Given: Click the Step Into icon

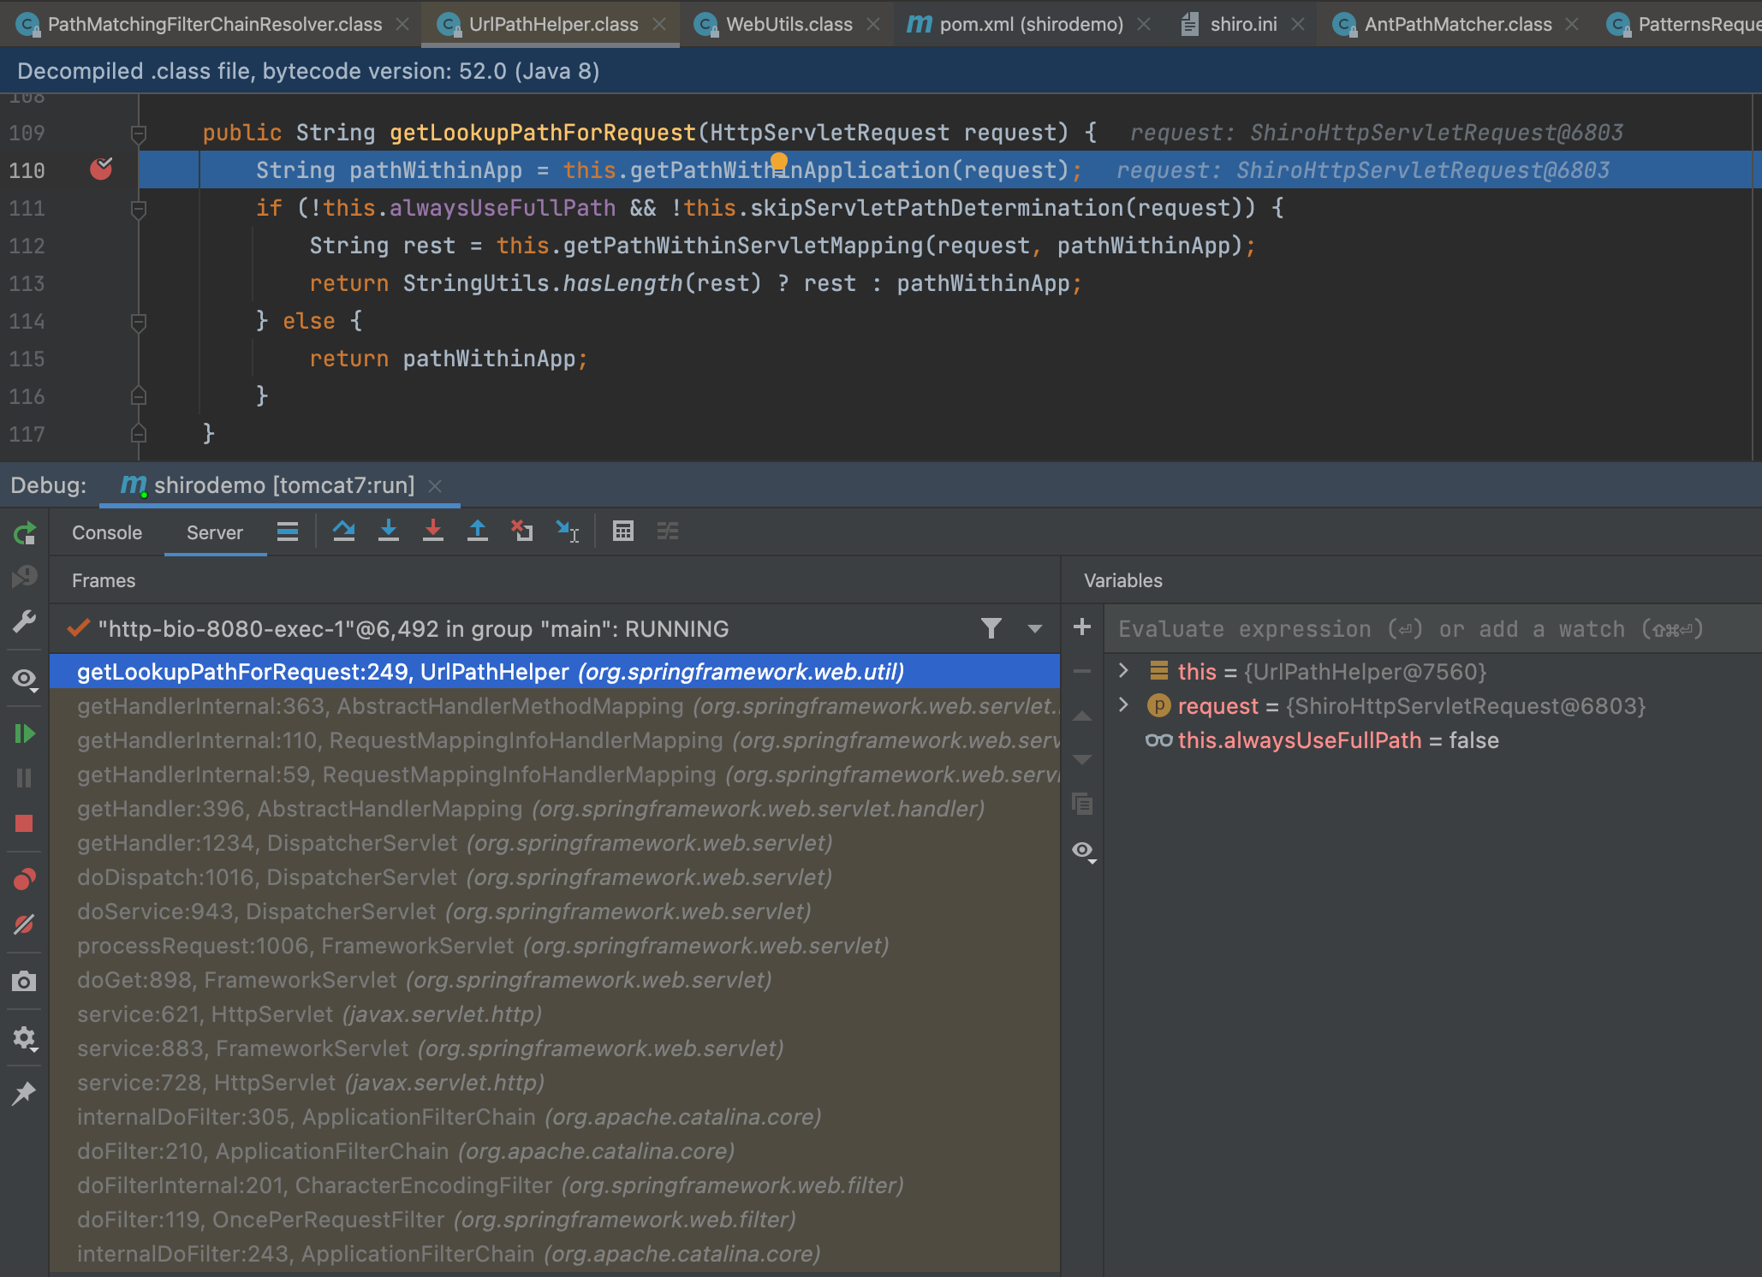Looking at the screenshot, I should [x=389, y=532].
